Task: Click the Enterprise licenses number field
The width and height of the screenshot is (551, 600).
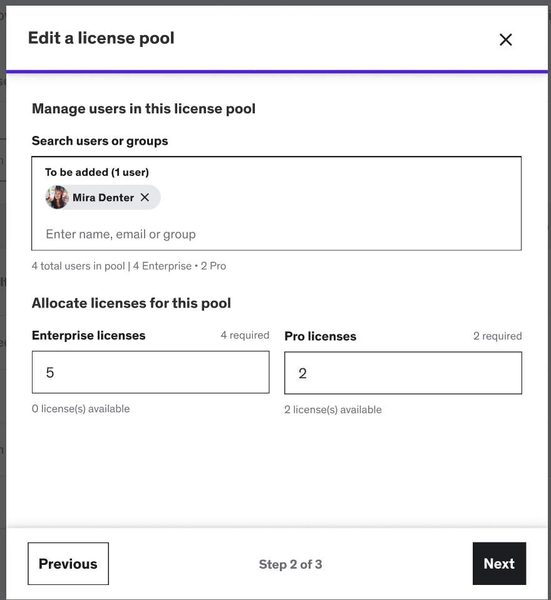Action: 150,373
